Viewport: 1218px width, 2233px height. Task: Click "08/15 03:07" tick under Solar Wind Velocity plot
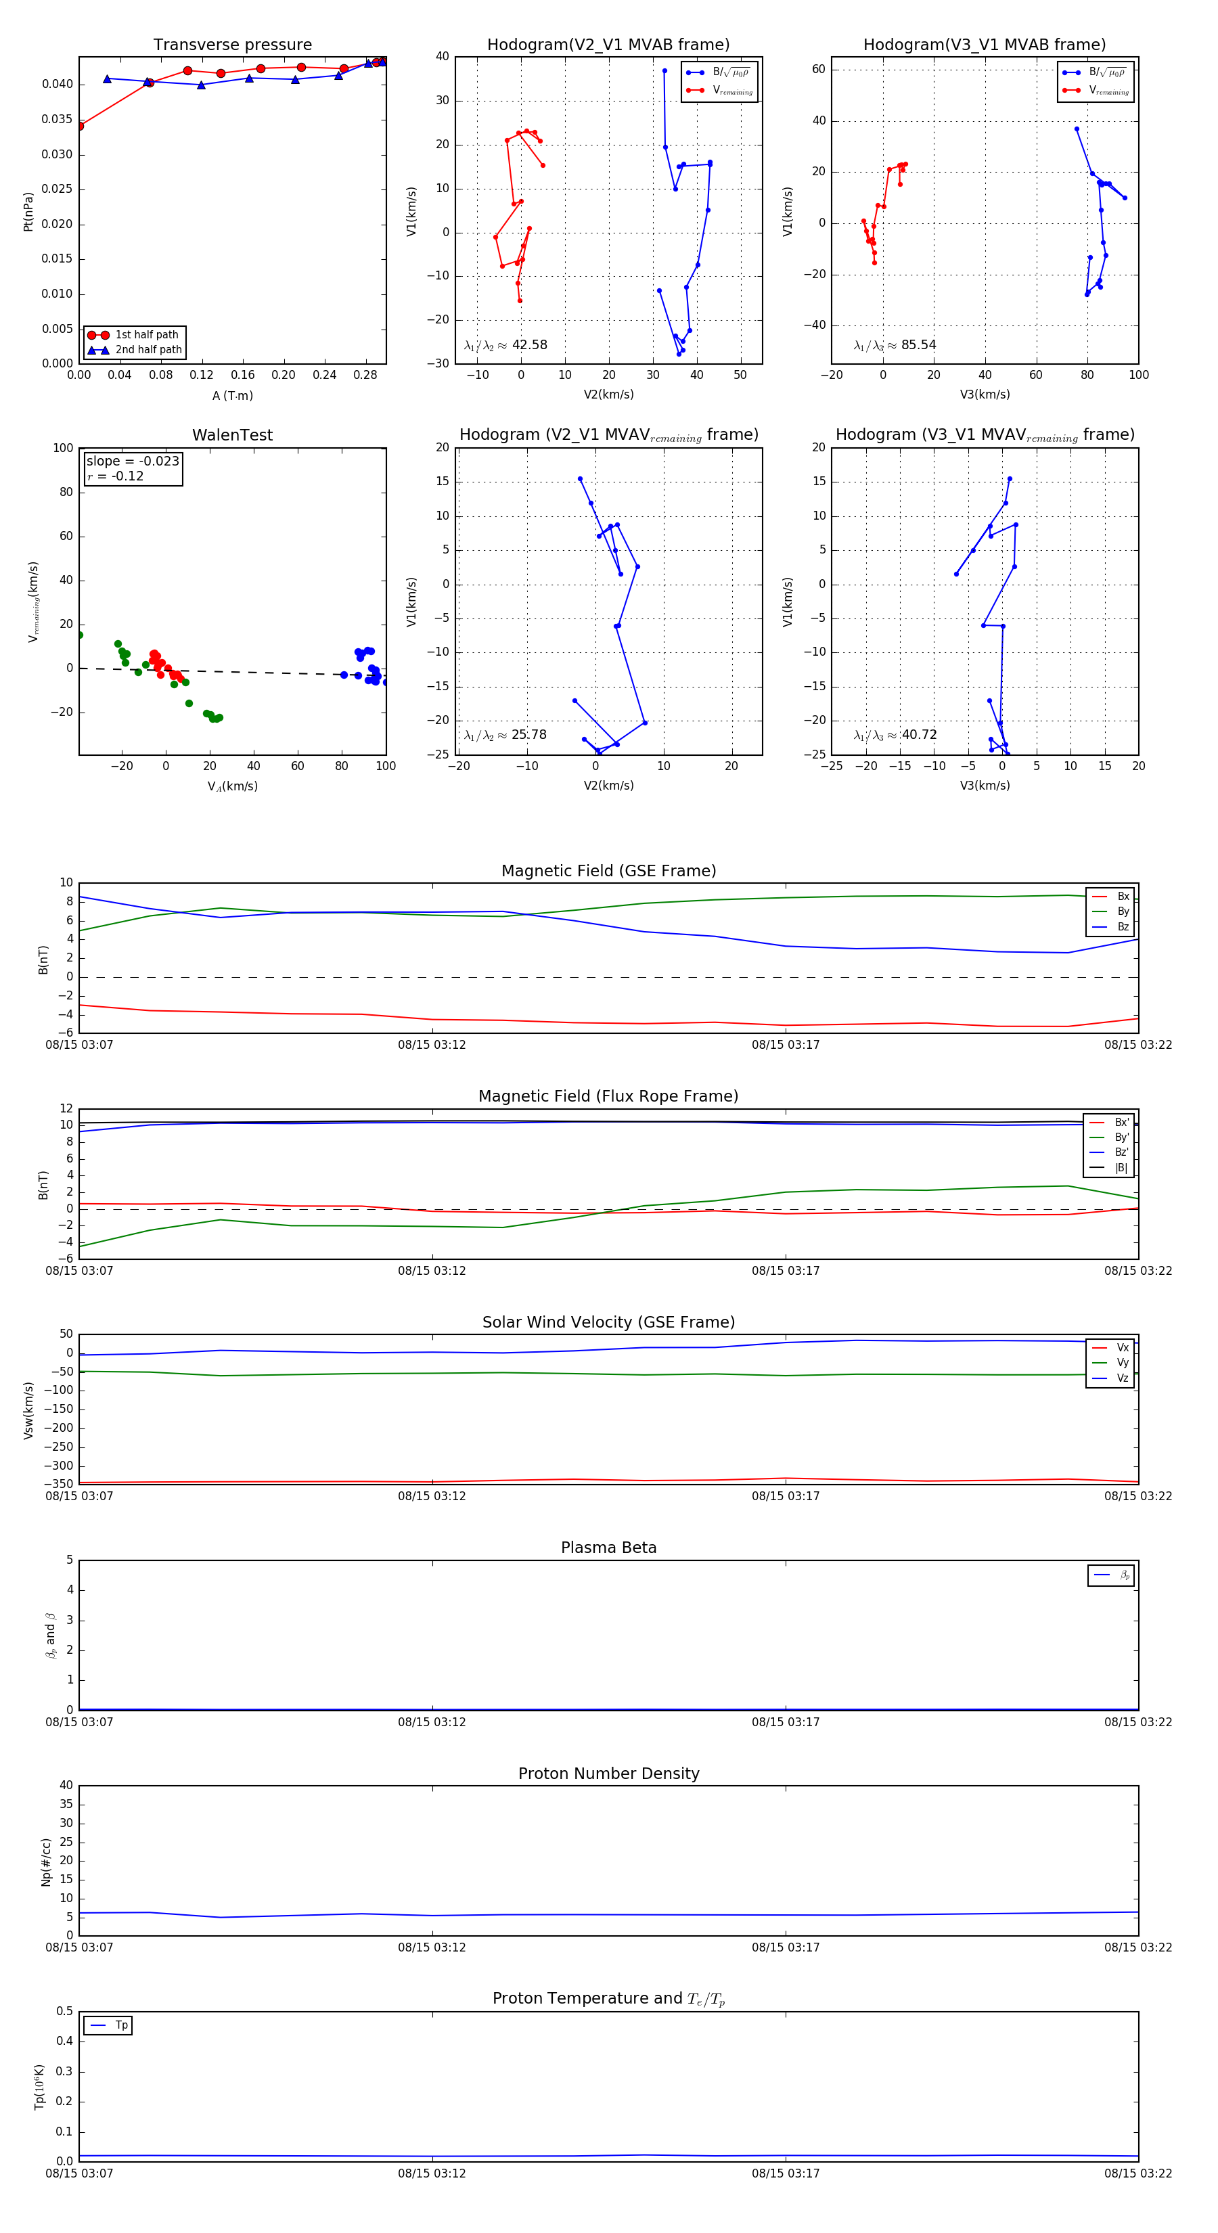pos(79,1496)
